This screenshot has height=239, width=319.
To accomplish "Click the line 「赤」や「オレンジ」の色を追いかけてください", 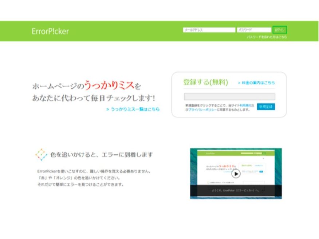I will click(x=79, y=178).
